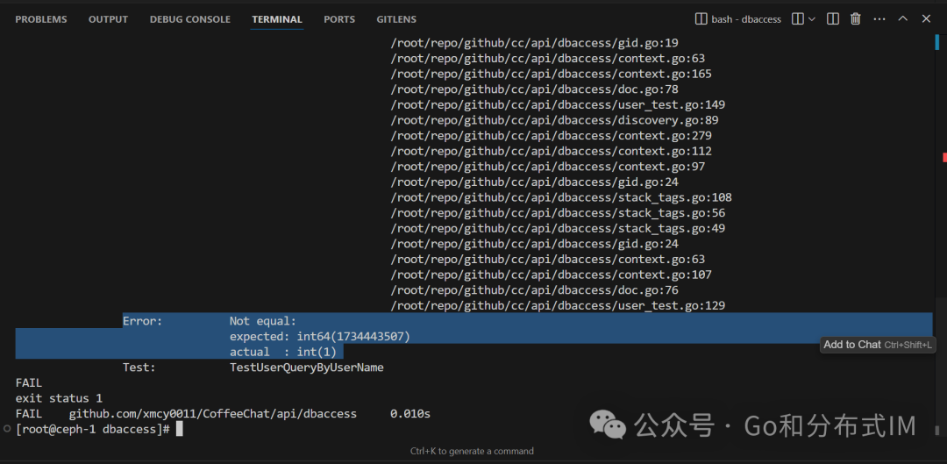Viewport: 947px width, 464px height.
Task: Click the terminal prompt input cursor
Action: click(x=180, y=429)
